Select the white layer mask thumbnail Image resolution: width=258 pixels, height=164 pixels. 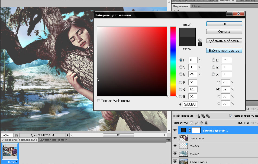196,130
